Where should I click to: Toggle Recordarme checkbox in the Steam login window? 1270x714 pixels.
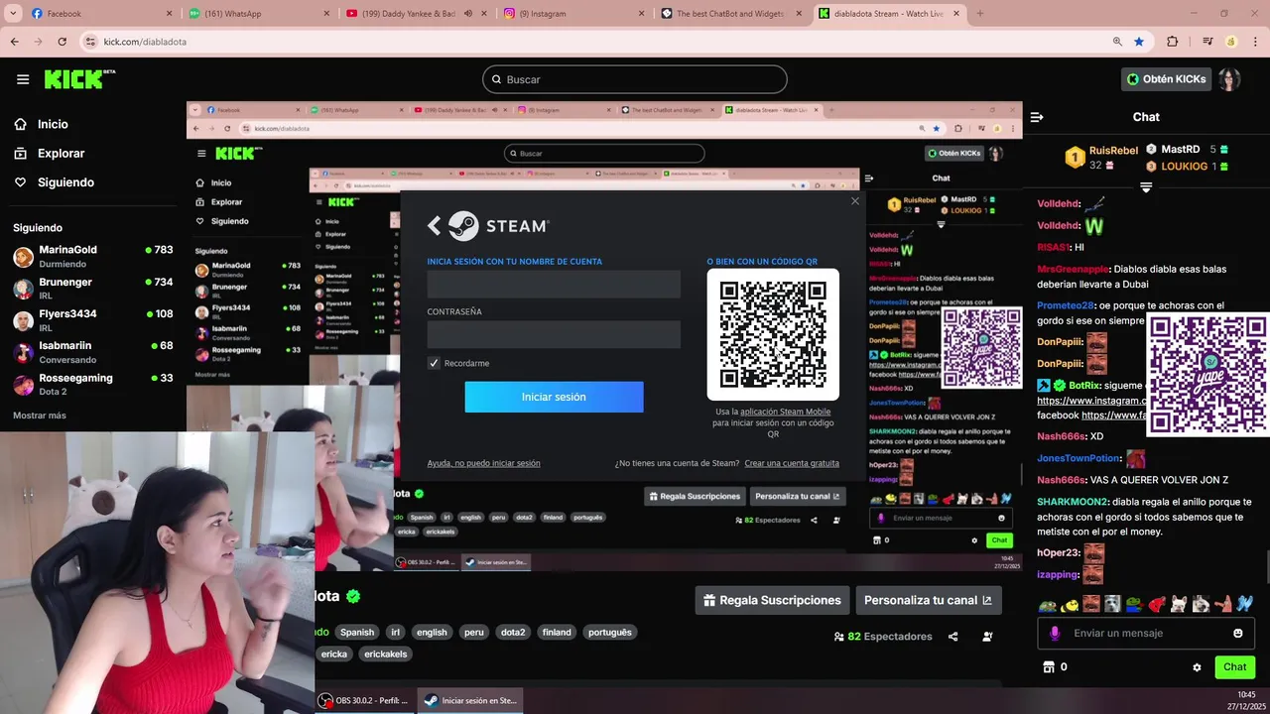tap(434, 363)
